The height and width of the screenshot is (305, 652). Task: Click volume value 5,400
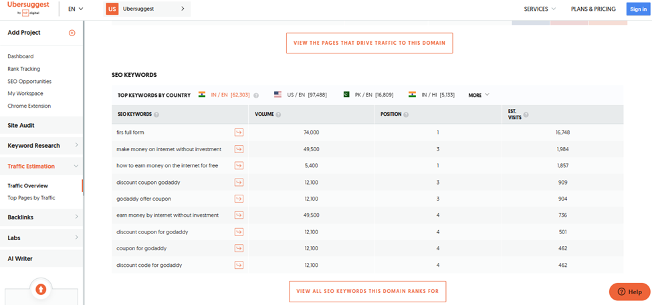point(312,166)
